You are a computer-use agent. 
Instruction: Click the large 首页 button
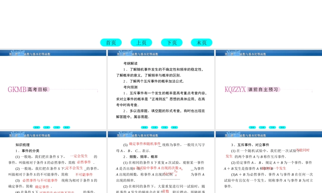[111, 42]
